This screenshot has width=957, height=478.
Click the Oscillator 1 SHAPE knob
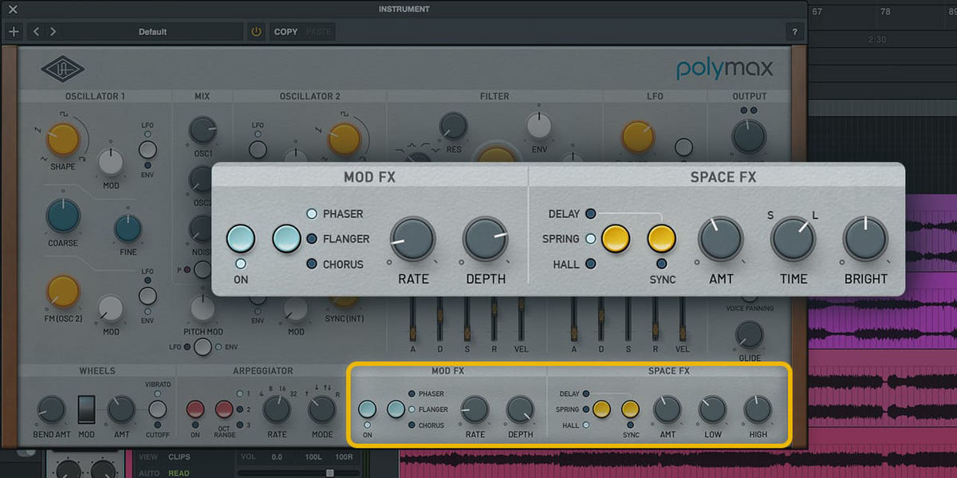[x=63, y=139]
